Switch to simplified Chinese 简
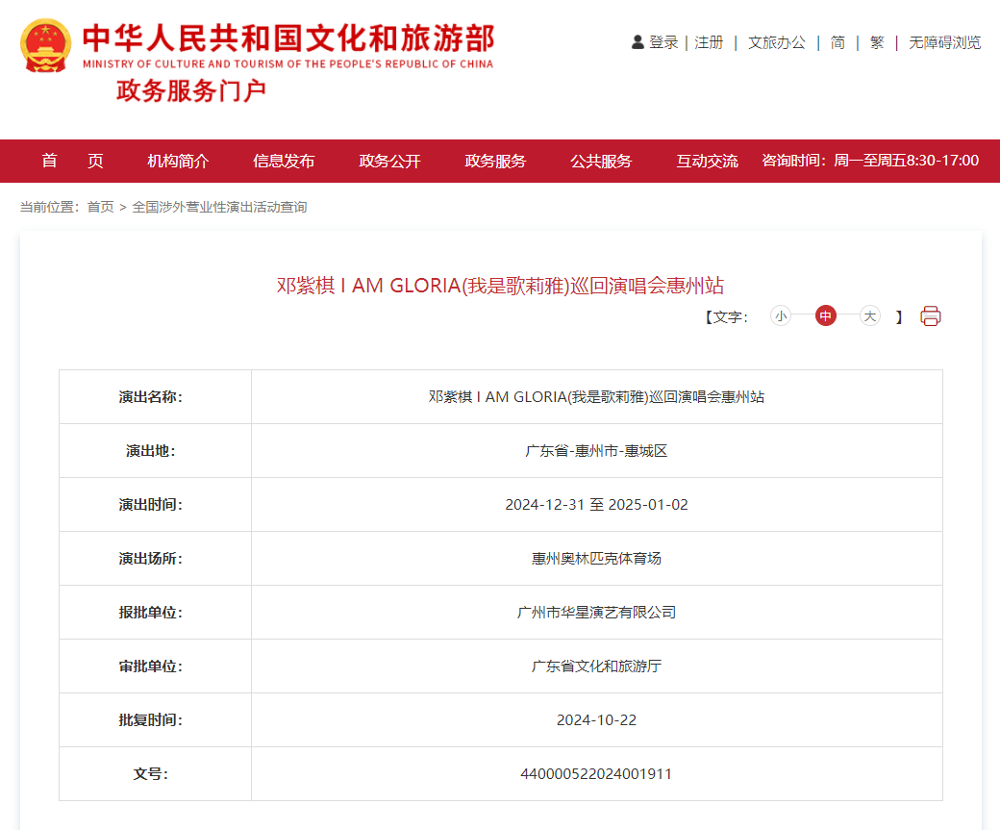 837,42
